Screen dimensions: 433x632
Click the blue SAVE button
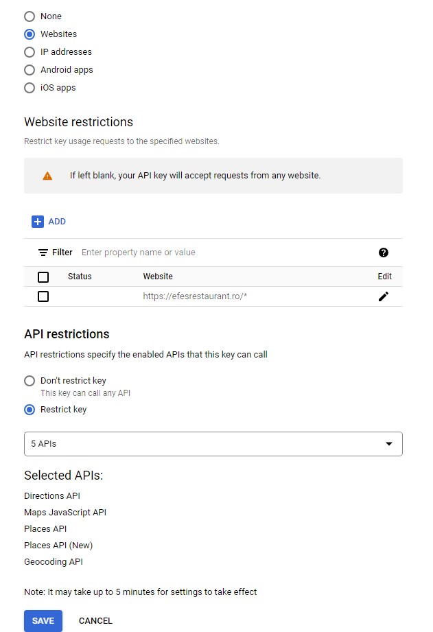pos(43,621)
